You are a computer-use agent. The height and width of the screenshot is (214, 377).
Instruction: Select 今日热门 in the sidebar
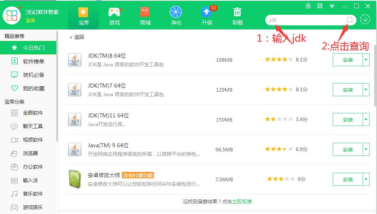[x=28, y=48]
